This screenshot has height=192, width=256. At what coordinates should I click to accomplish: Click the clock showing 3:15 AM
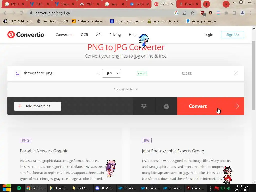pyautogui.click(x=242, y=188)
